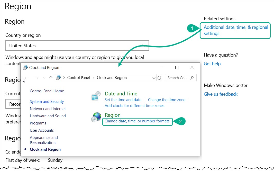
Task: Click the Get help link
Action: (212, 64)
